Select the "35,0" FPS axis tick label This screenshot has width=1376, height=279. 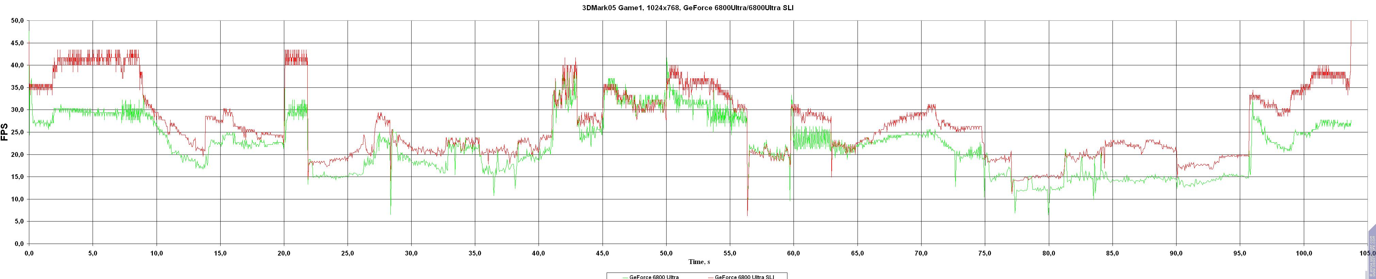tap(17, 88)
